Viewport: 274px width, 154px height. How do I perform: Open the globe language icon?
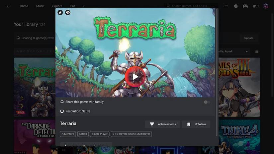pyautogui.click(x=236, y=6)
